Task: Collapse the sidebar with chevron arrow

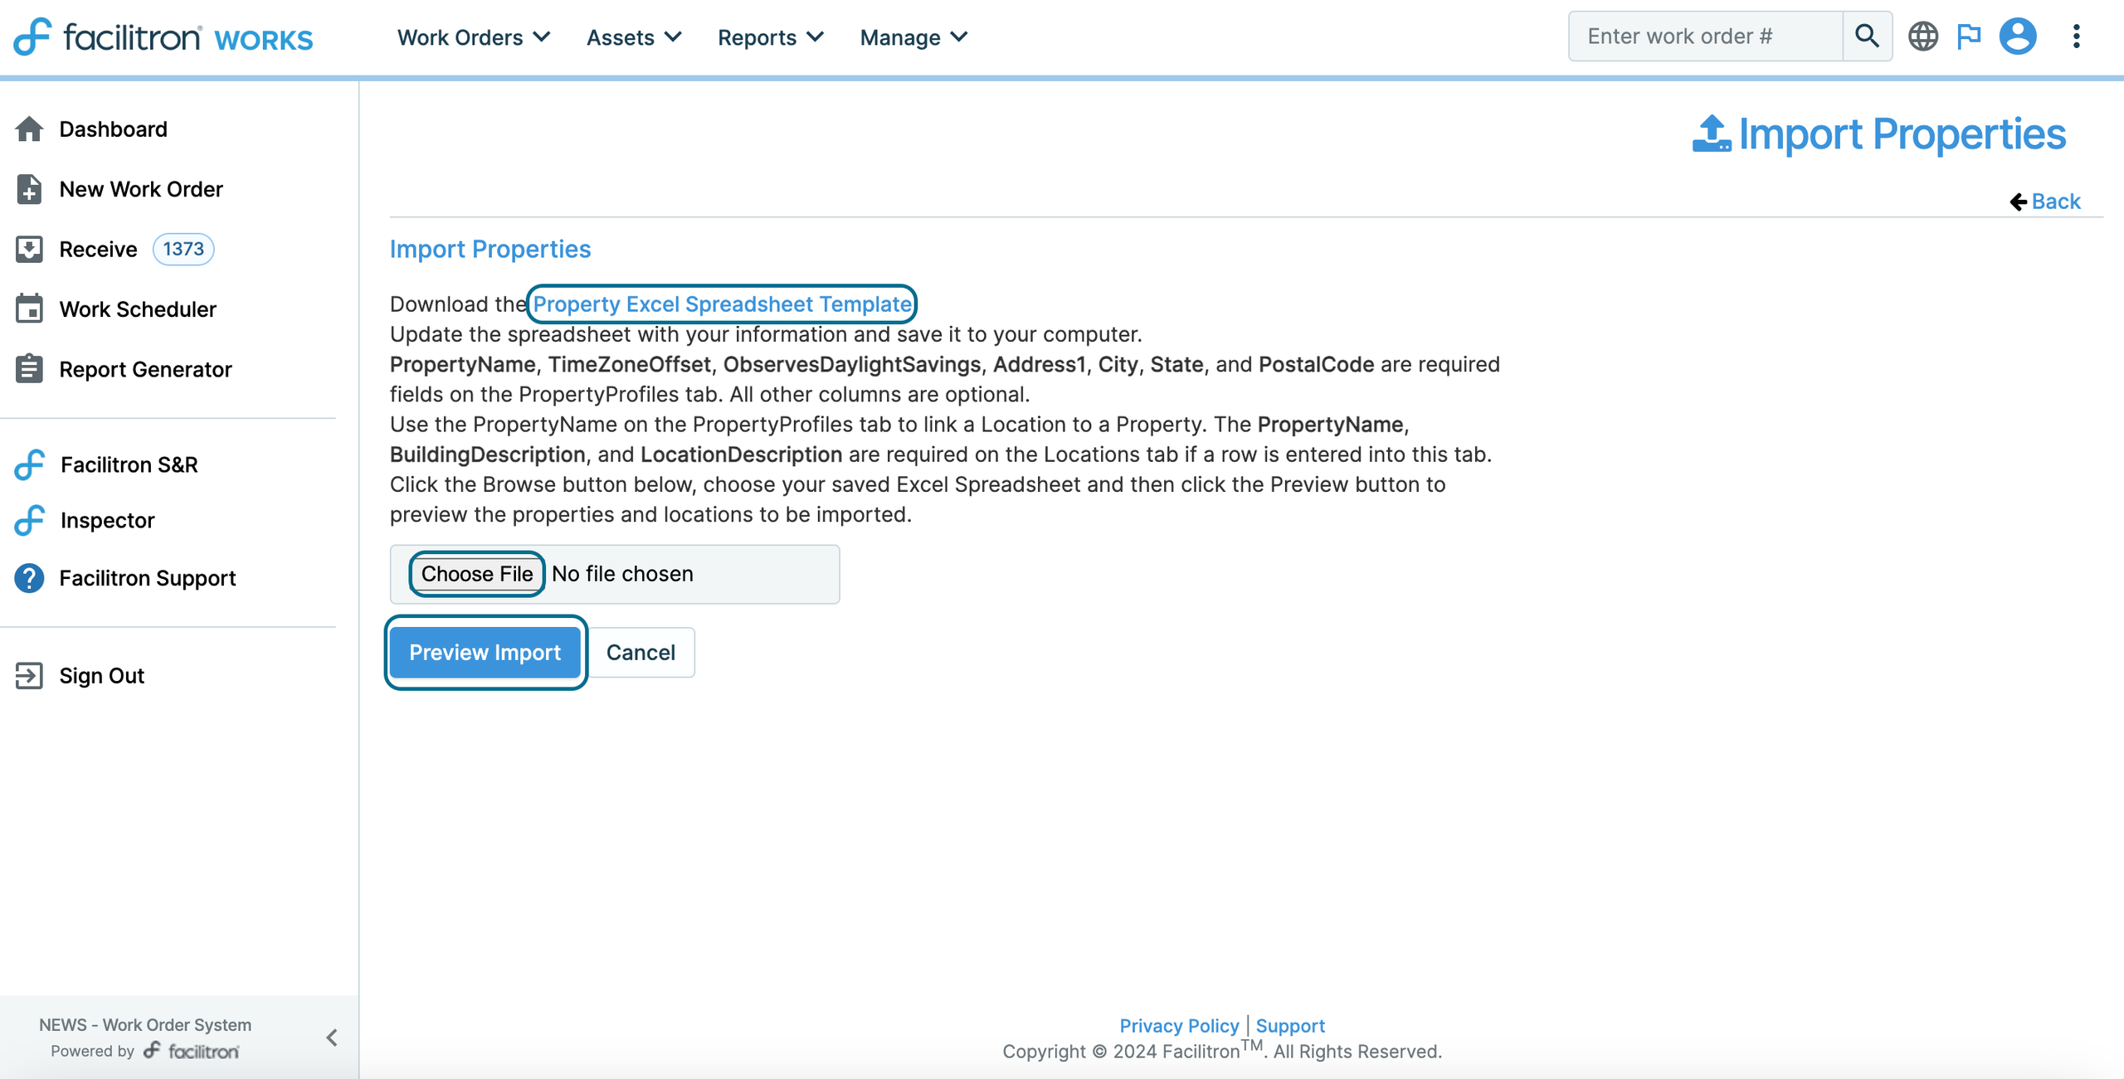Action: click(332, 1037)
